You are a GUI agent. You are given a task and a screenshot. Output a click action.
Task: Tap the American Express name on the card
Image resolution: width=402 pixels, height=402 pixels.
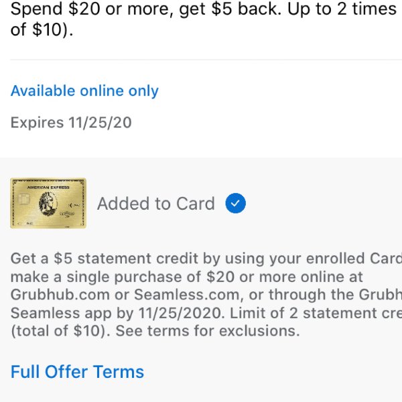pyautogui.click(x=48, y=188)
